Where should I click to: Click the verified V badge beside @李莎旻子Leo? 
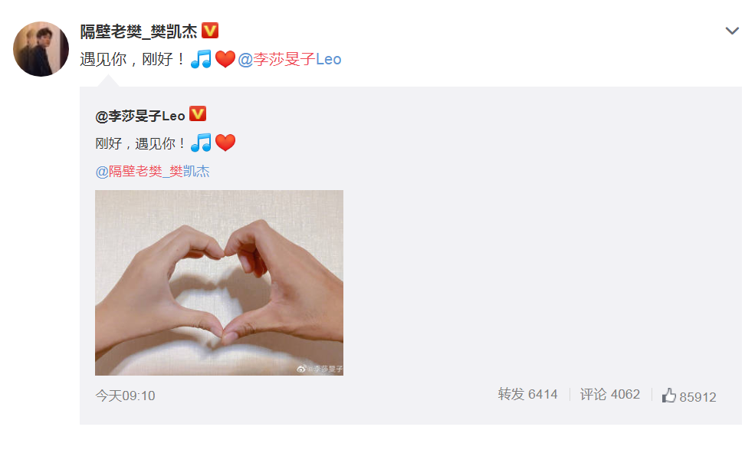(198, 113)
